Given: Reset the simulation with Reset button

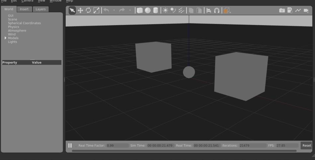Looking at the screenshot, I should tap(307, 145).
